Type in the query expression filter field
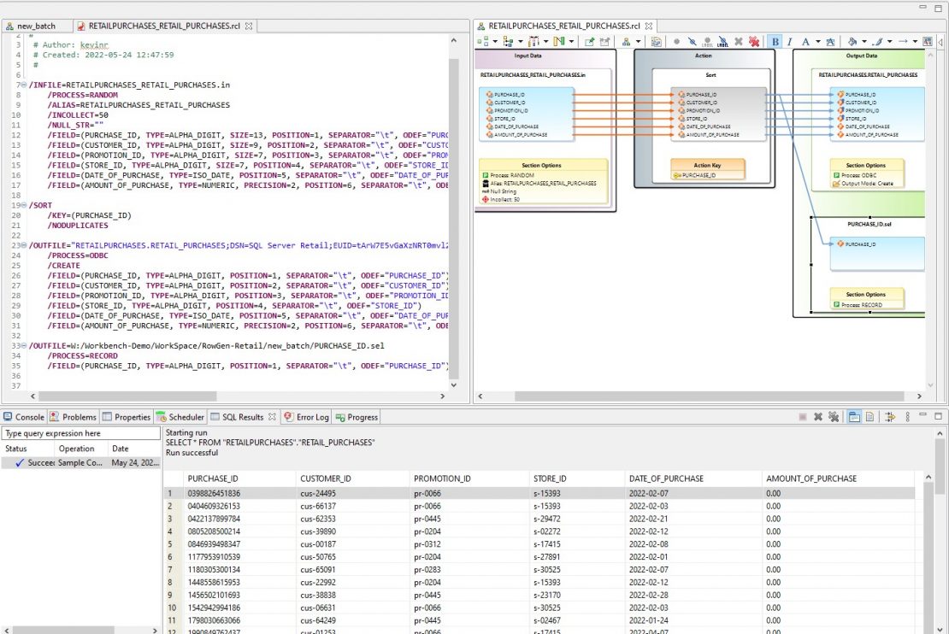The width and height of the screenshot is (949, 634). coord(81,433)
